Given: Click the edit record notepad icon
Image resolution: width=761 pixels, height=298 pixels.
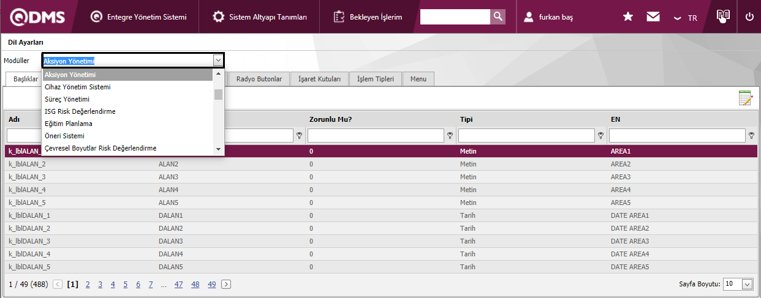Looking at the screenshot, I should point(745,99).
